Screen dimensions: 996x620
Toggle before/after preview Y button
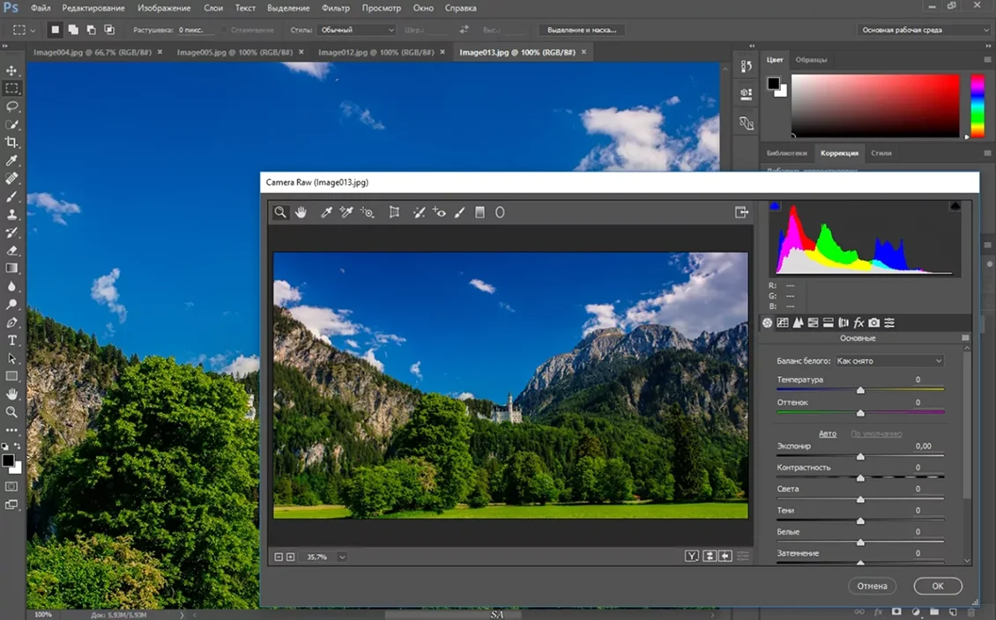(692, 556)
